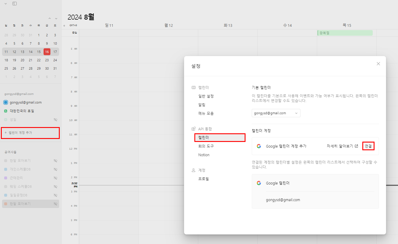398x244 pixels.
Task: Toggle visibility of 일일공정DB
Action: pyautogui.click(x=55, y=195)
